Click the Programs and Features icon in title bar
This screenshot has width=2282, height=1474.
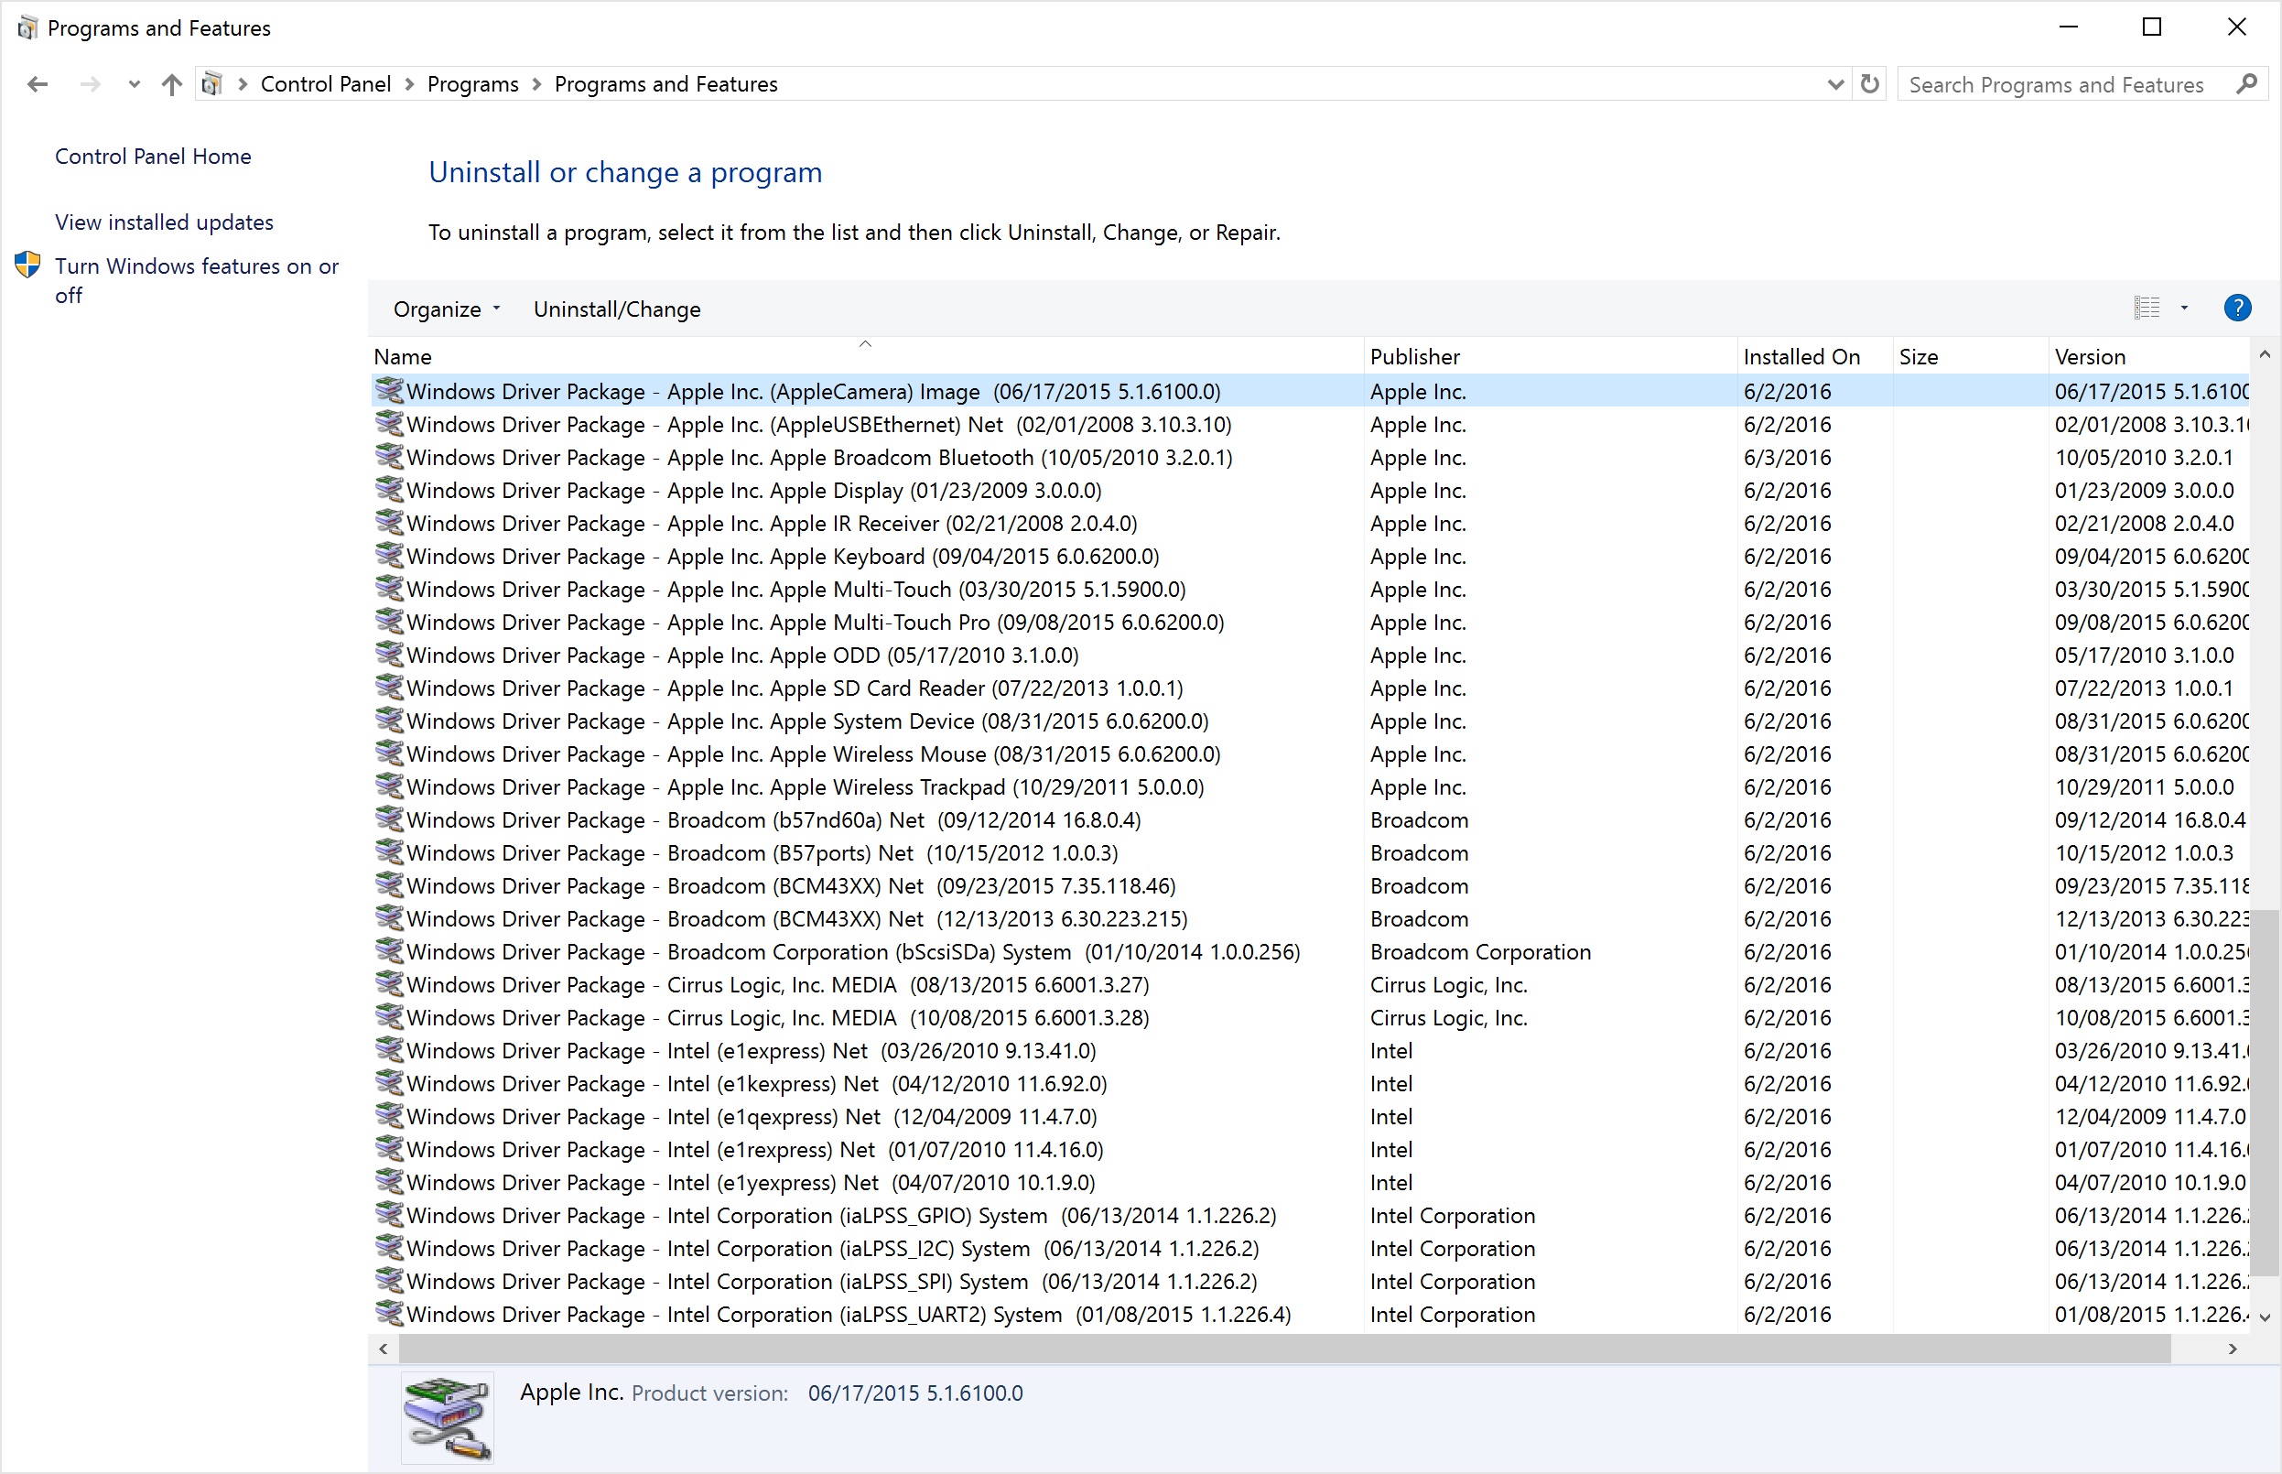pyautogui.click(x=27, y=27)
